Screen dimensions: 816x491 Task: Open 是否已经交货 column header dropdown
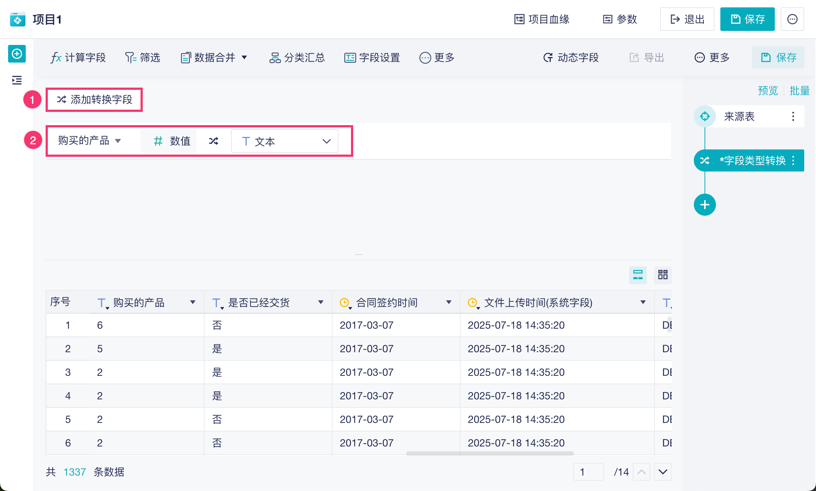(320, 302)
